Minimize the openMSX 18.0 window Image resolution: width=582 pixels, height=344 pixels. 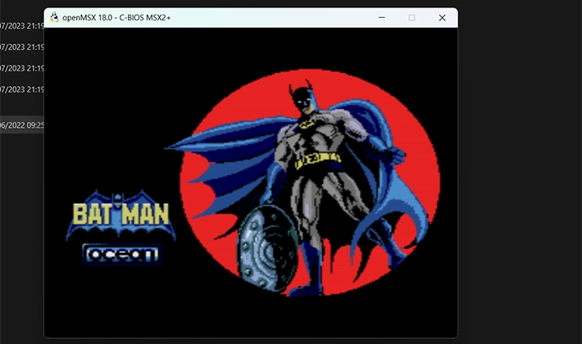click(381, 17)
